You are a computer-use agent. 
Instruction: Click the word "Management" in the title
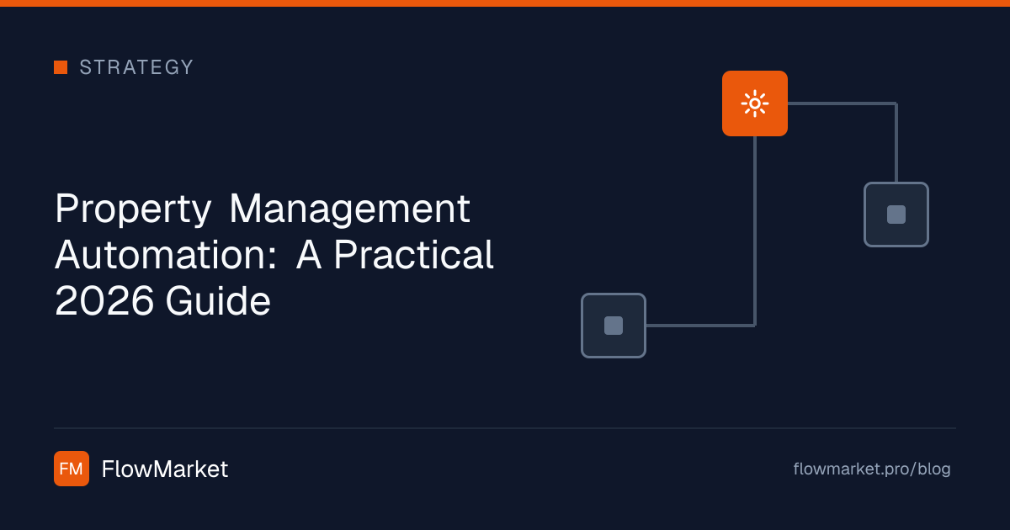point(349,209)
